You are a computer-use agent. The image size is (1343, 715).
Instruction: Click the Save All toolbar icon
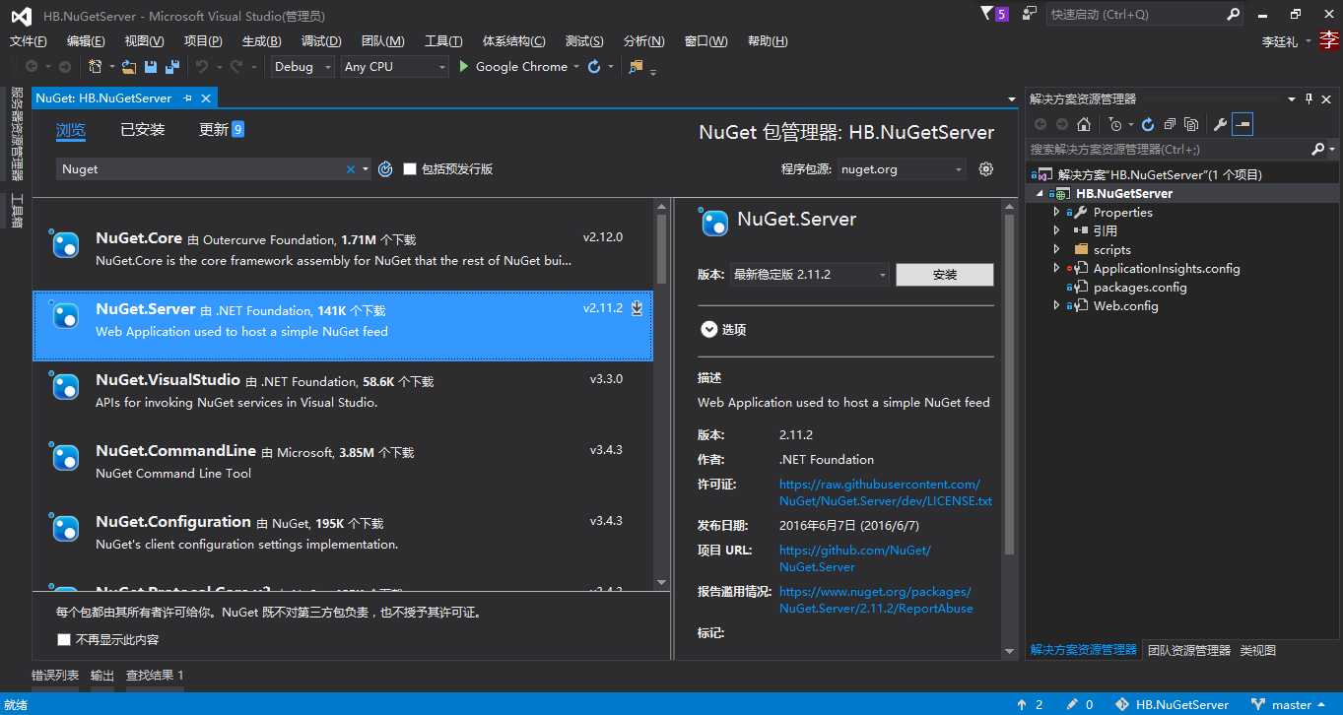(x=172, y=67)
